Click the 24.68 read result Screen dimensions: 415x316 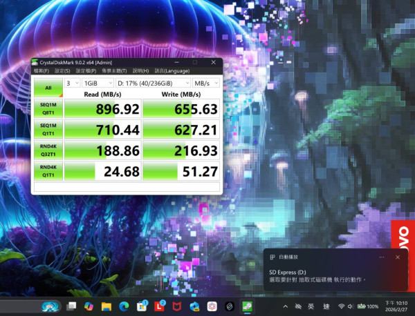102,171
